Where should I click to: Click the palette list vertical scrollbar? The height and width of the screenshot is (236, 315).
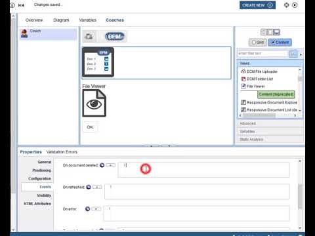pos(300,78)
